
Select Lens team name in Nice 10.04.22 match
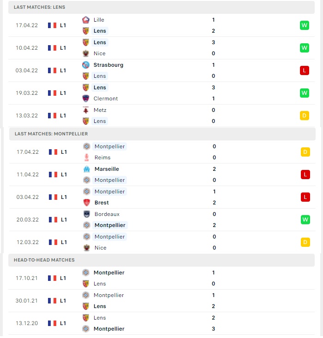[100, 42]
